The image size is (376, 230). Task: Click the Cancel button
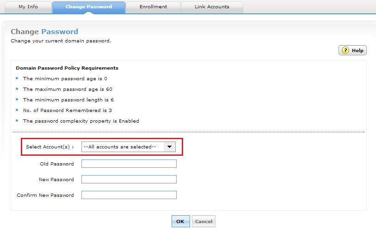tap(203, 222)
